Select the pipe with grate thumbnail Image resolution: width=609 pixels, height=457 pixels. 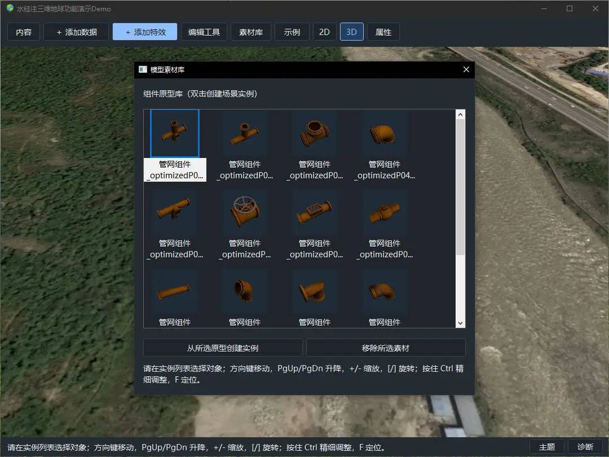pos(315,212)
